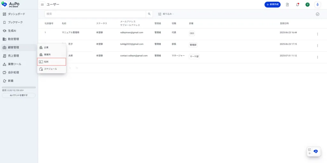Click the AI packet usage progress bar
This screenshot has width=327, height=163.
point(19,87)
